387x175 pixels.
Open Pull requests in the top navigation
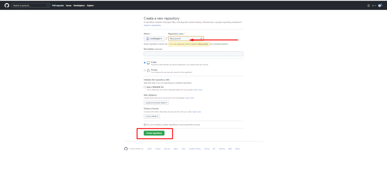click(58, 5)
